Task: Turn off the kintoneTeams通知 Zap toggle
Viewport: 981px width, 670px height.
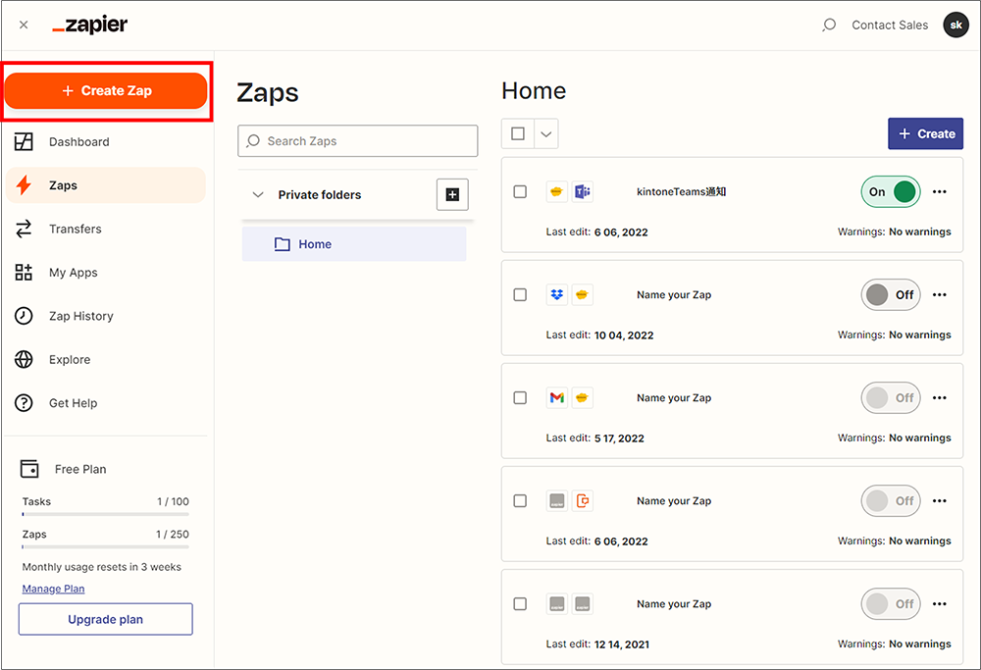Action: pyautogui.click(x=891, y=192)
